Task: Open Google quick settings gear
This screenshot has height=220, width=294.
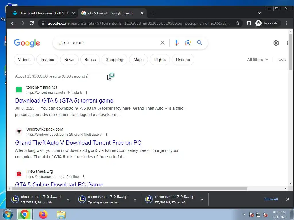Action: pos(276,43)
